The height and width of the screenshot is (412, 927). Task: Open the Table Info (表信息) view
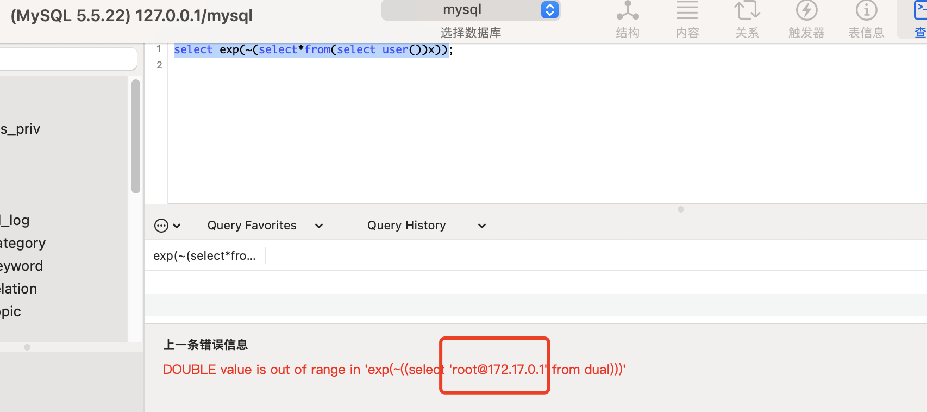pos(867,20)
